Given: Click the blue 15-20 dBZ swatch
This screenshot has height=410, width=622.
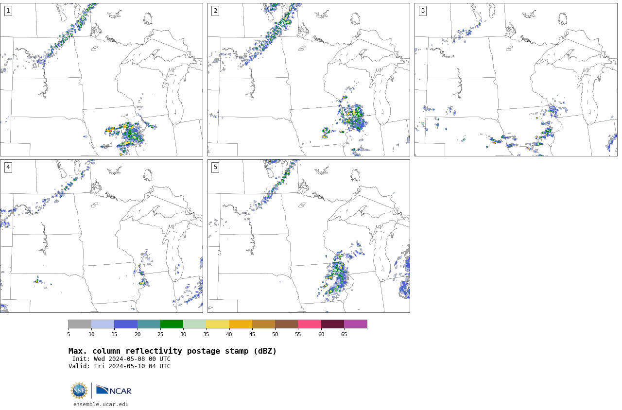Looking at the screenshot, I should coord(126,324).
